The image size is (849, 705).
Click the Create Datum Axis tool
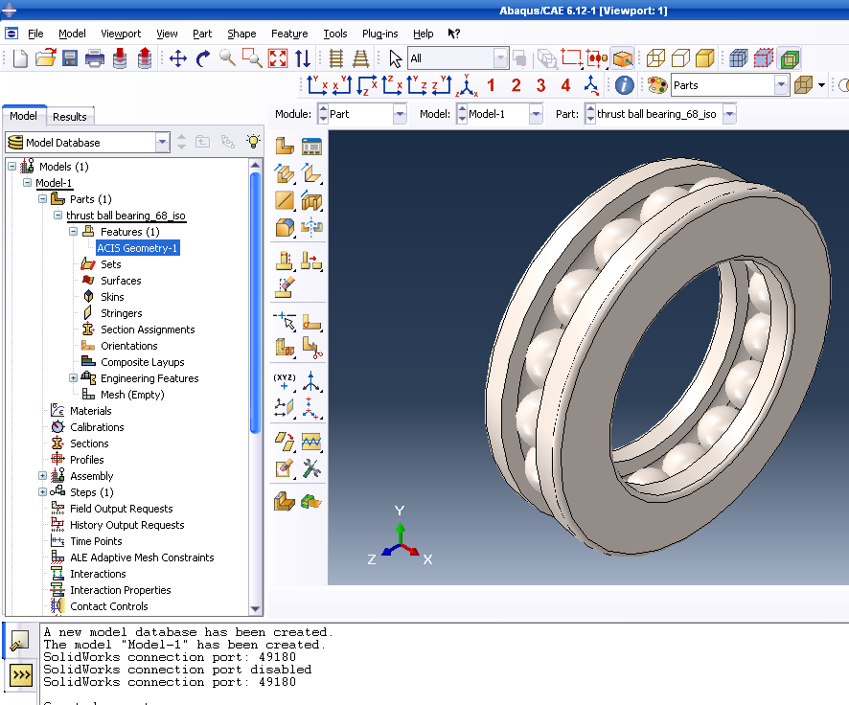coord(311,381)
